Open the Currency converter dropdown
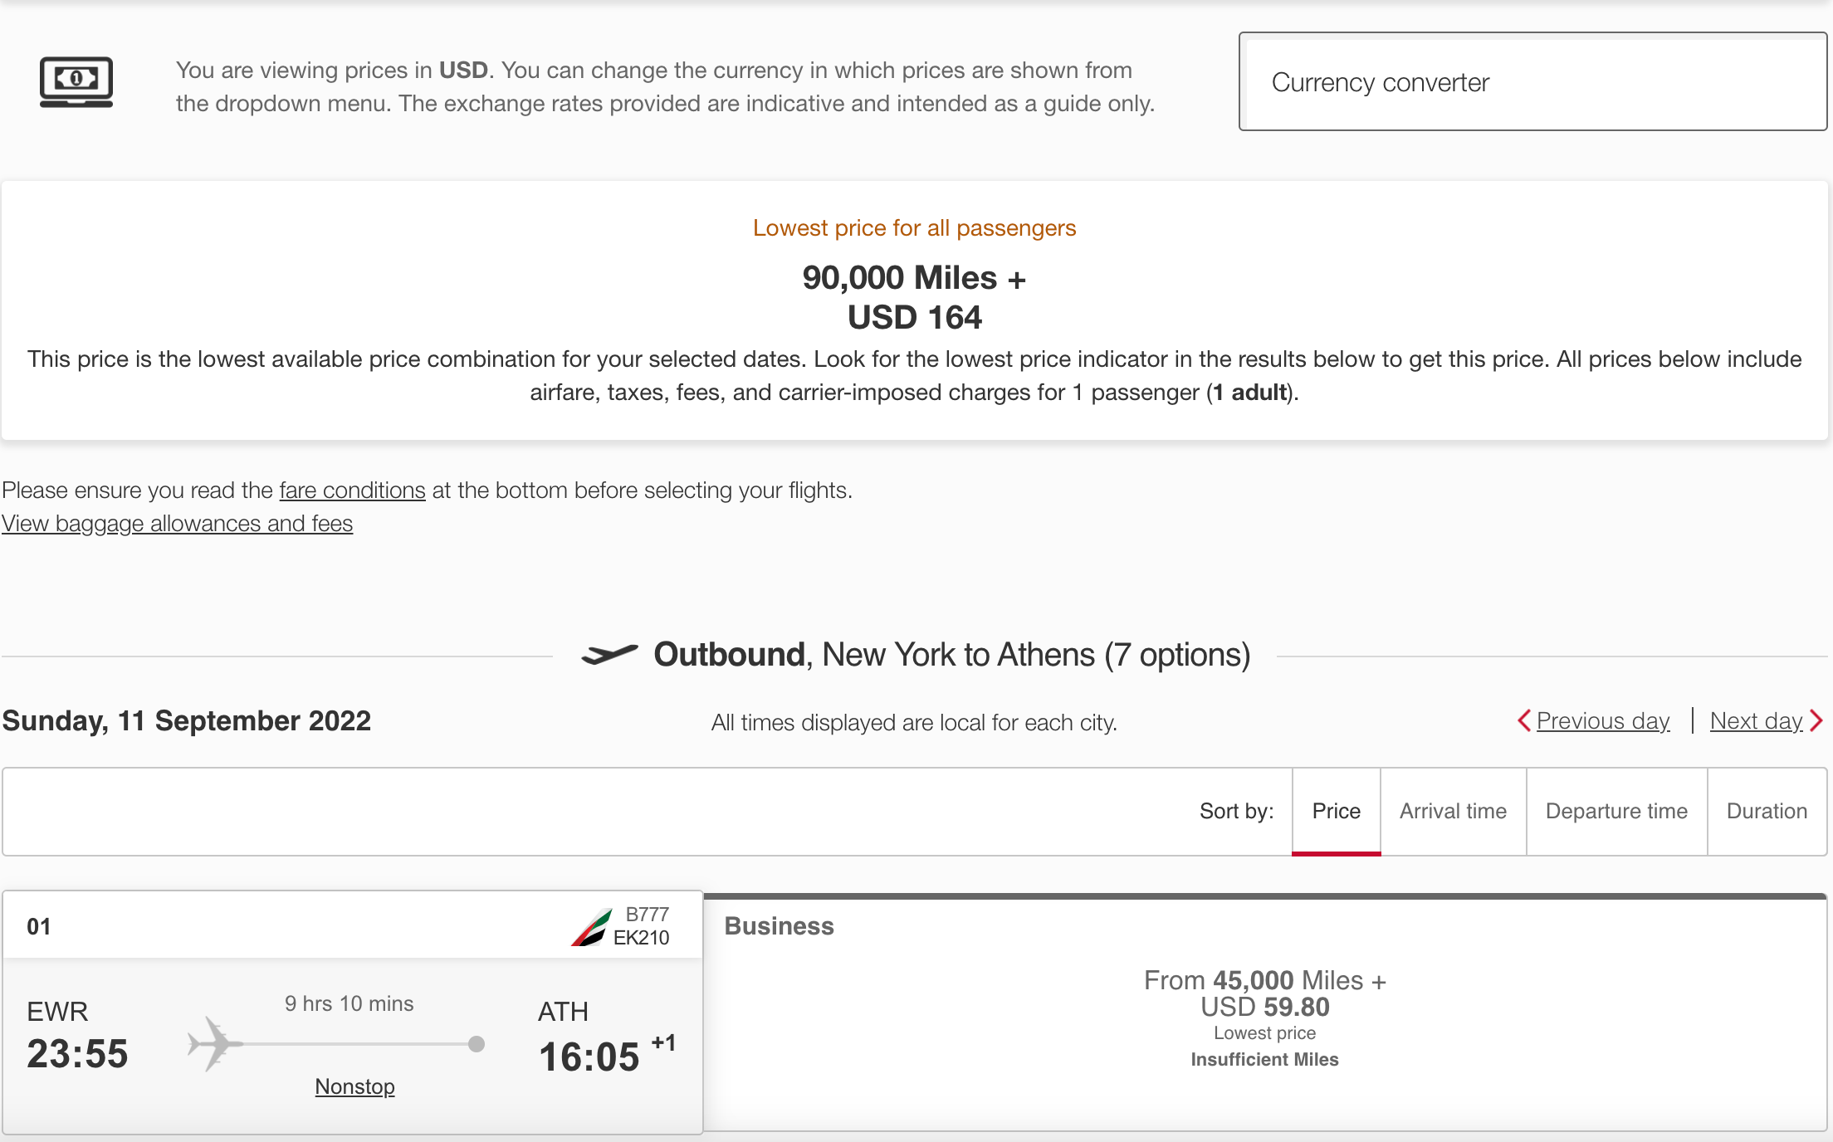 [x=1532, y=82]
